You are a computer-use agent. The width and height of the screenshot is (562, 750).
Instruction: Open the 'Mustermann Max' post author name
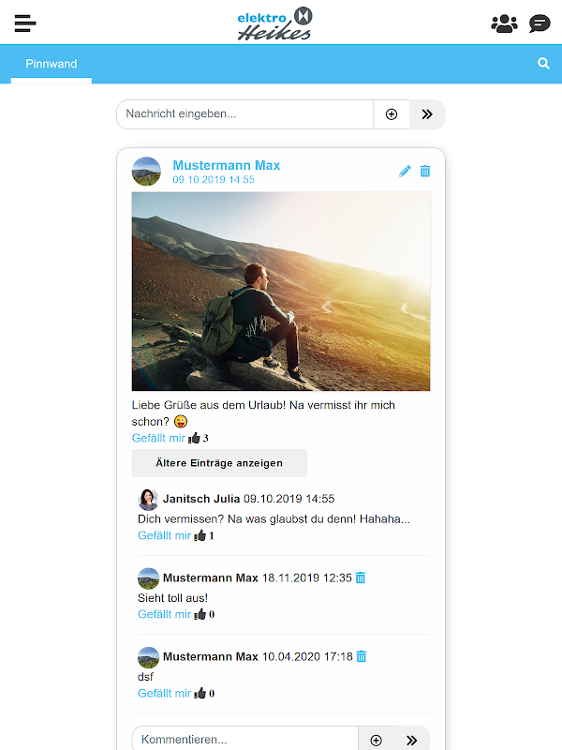click(x=226, y=166)
